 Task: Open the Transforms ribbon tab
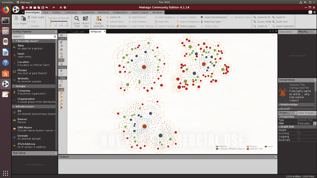(87, 12)
